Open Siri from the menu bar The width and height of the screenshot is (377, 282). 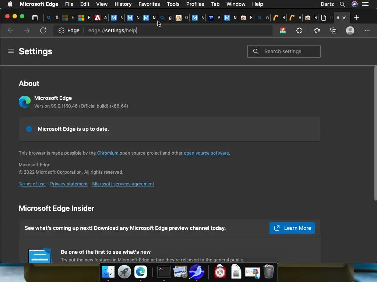(x=355, y=4)
